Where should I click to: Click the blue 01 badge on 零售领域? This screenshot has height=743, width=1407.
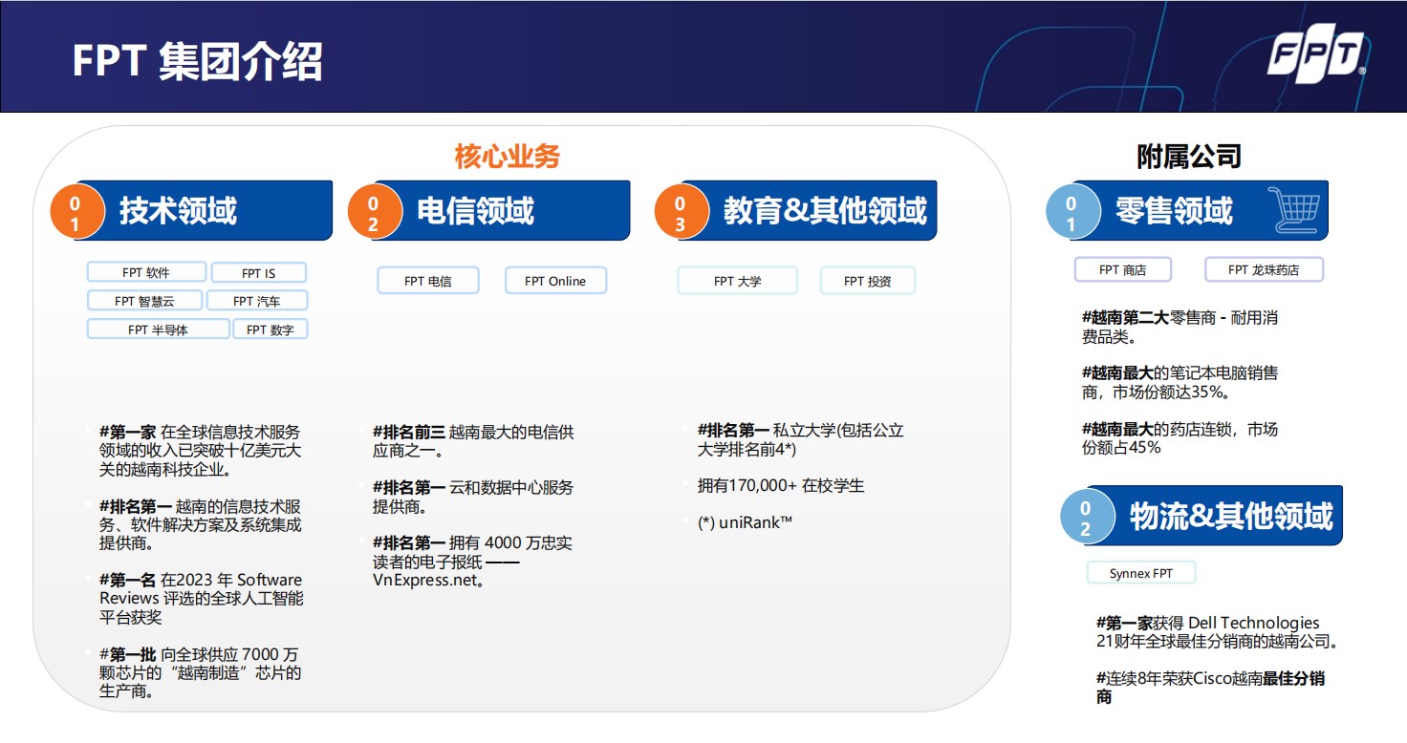(x=1072, y=210)
